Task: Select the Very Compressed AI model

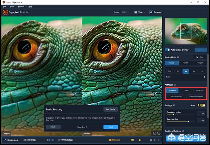Action: pyautogui.click(x=196, y=96)
